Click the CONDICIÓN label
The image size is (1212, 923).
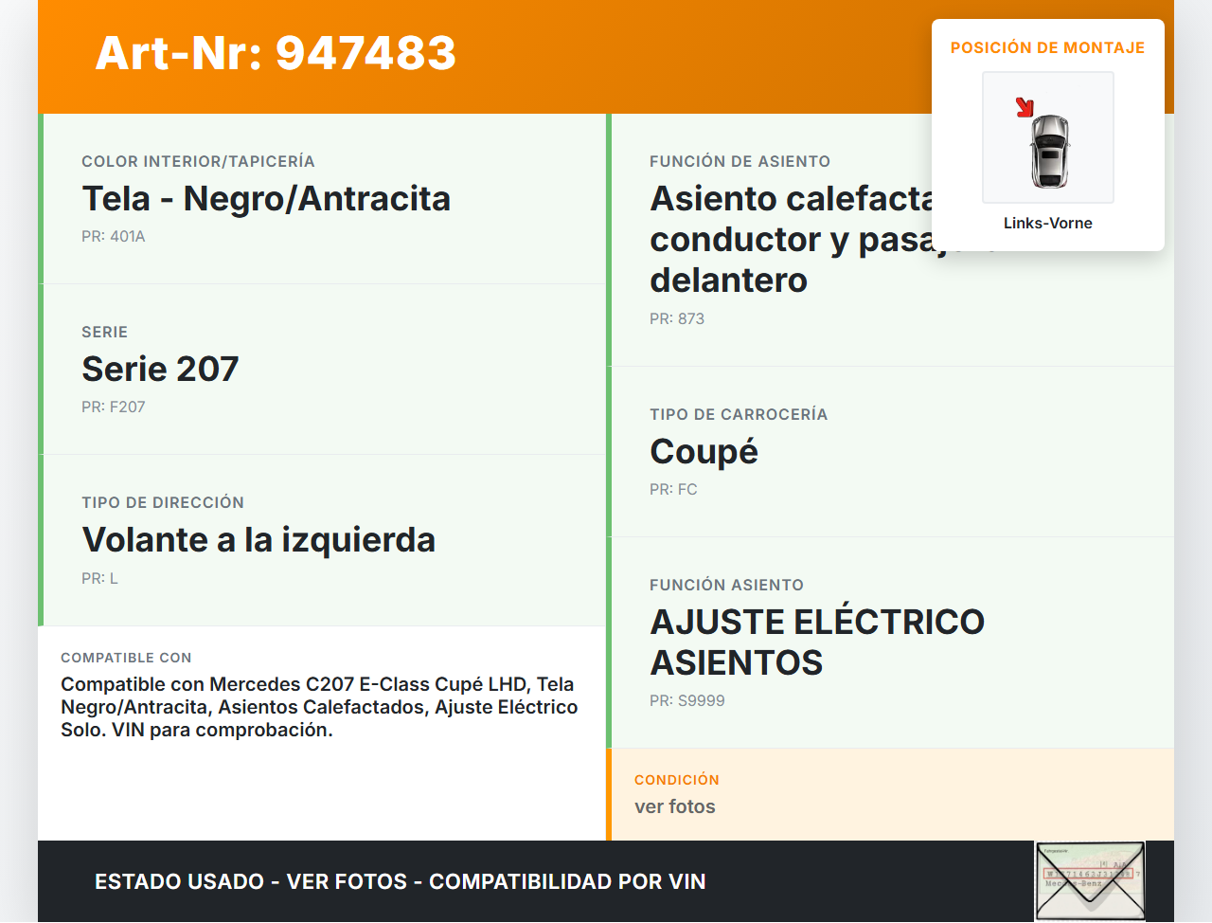[x=677, y=780]
